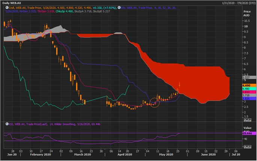
Task: Select the cyan 4.490 ChkuSp value label
Action: pyautogui.click(x=249, y=89)
